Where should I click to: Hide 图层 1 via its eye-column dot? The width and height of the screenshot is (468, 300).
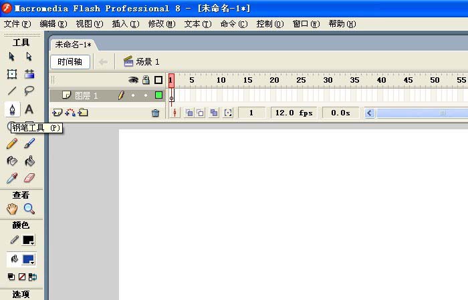(133, 95)
